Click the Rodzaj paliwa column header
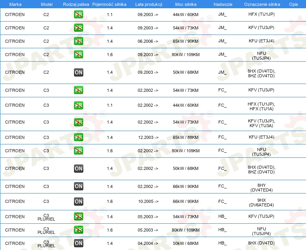 76,4
